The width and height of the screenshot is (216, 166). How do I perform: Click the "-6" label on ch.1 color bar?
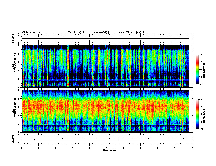[x=201, y=55]
